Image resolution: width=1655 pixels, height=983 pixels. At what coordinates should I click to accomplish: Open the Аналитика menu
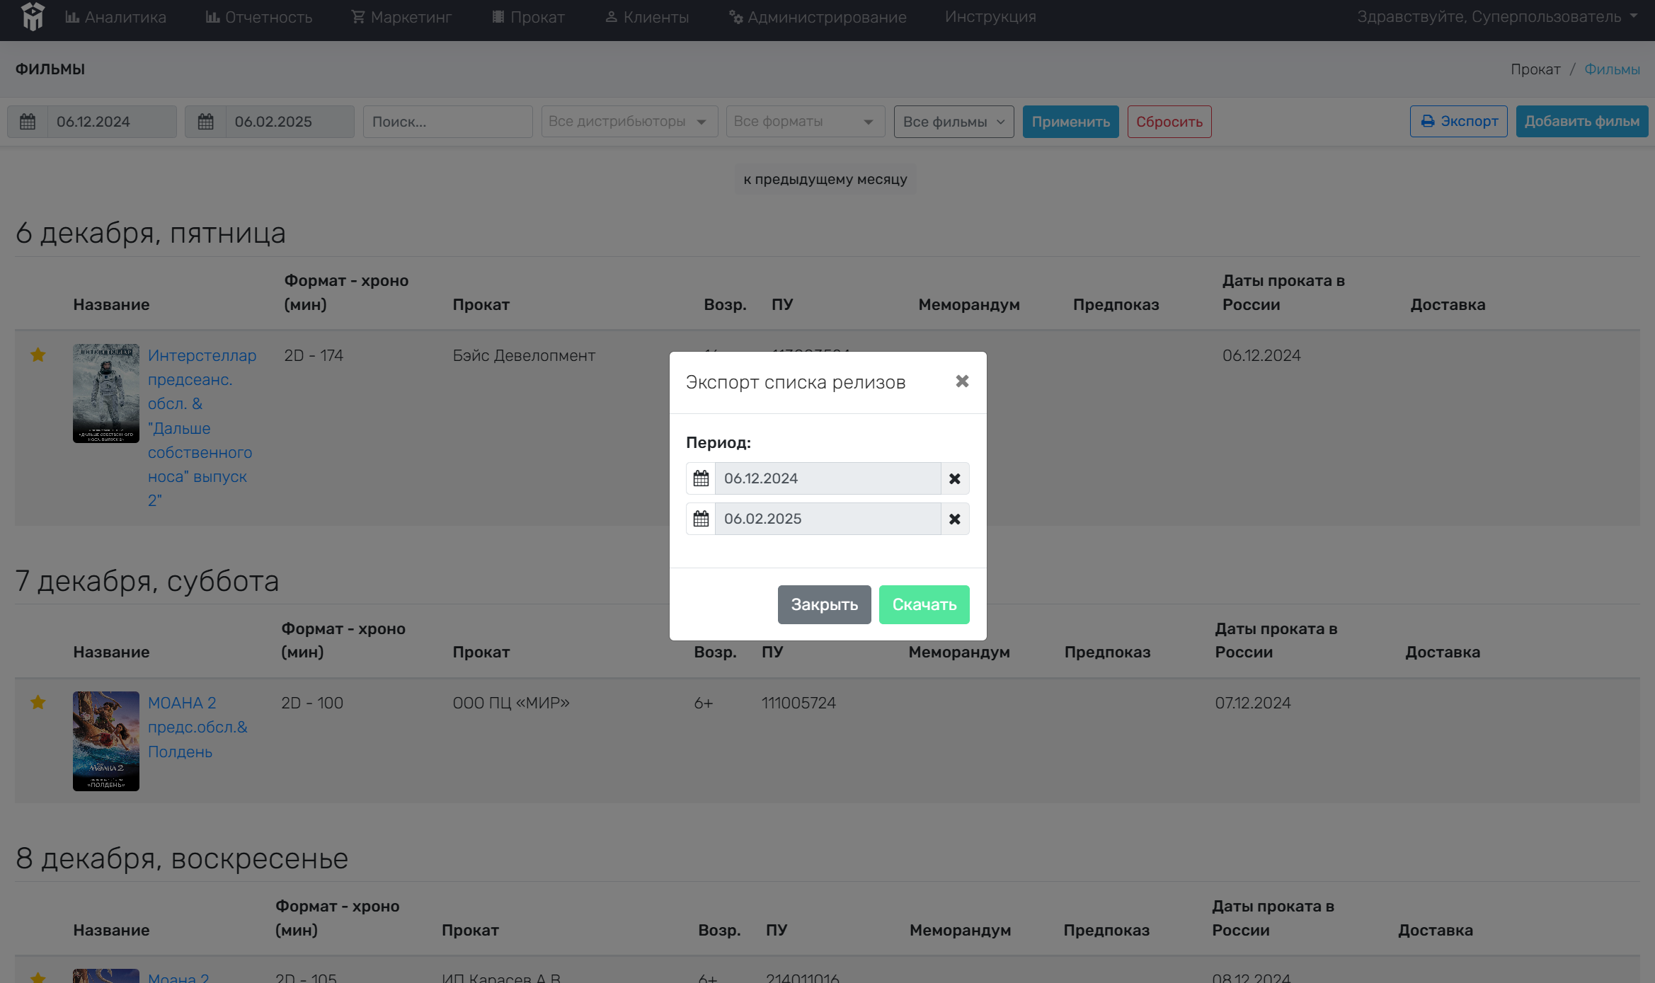tap(115, 17)
